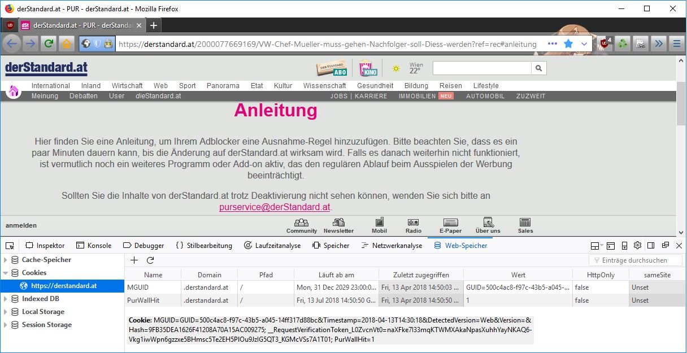Open the uBlock Origin extension icon
The height and width of the screenshot is (353, 687).
click(x=605, y=43)
